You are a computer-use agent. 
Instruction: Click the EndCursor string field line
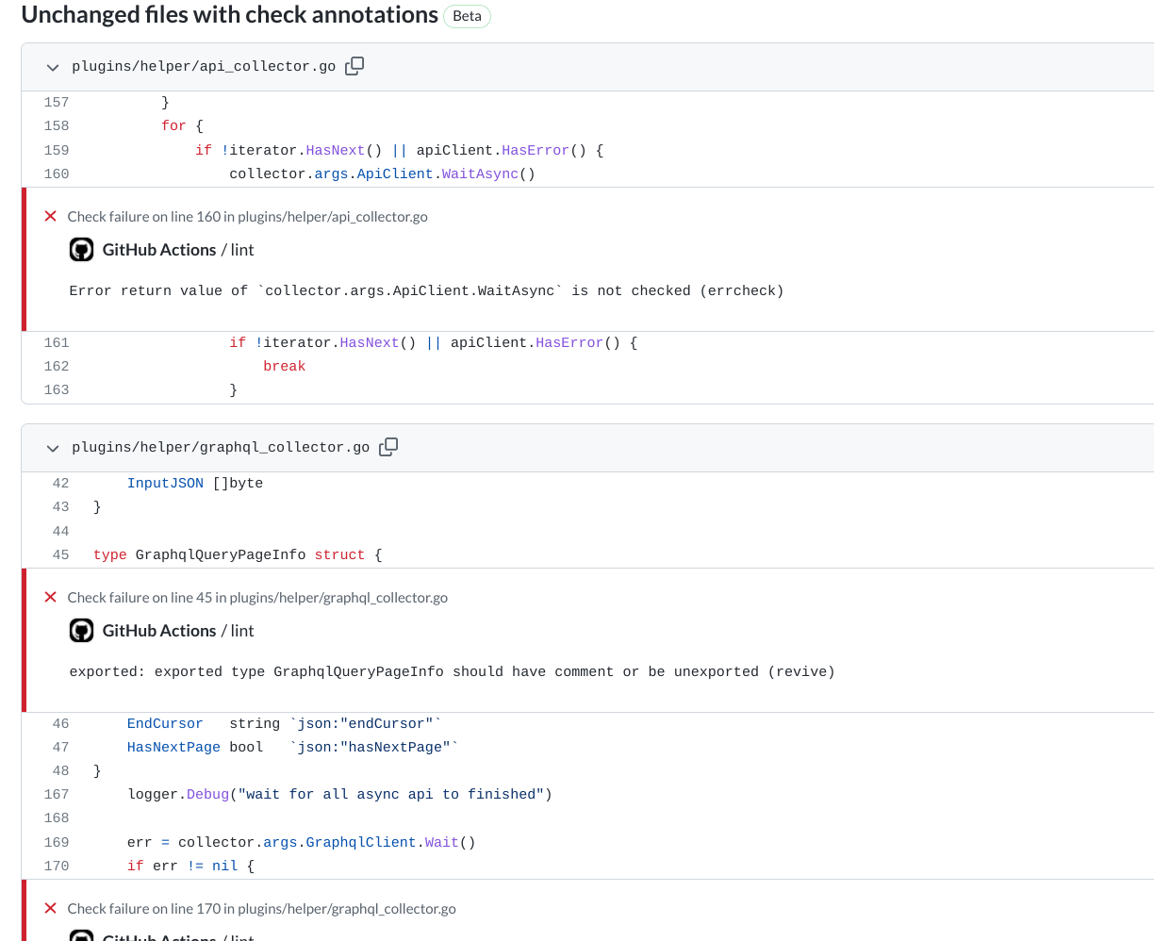(x=285, y=723)
